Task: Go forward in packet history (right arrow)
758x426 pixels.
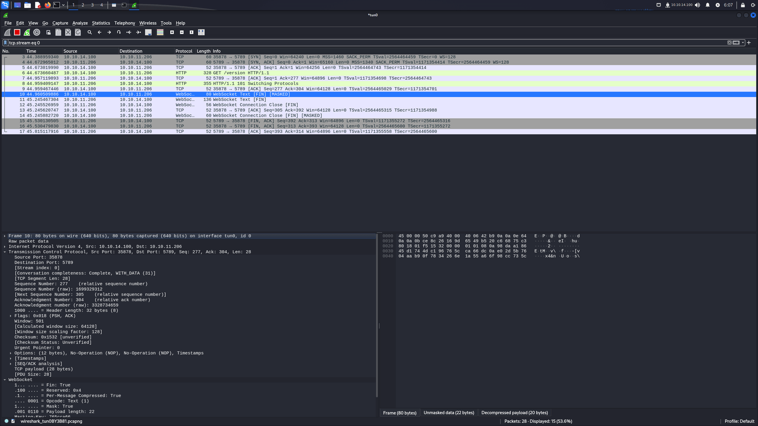Action: pyautogui.click(x=109, y=33)
